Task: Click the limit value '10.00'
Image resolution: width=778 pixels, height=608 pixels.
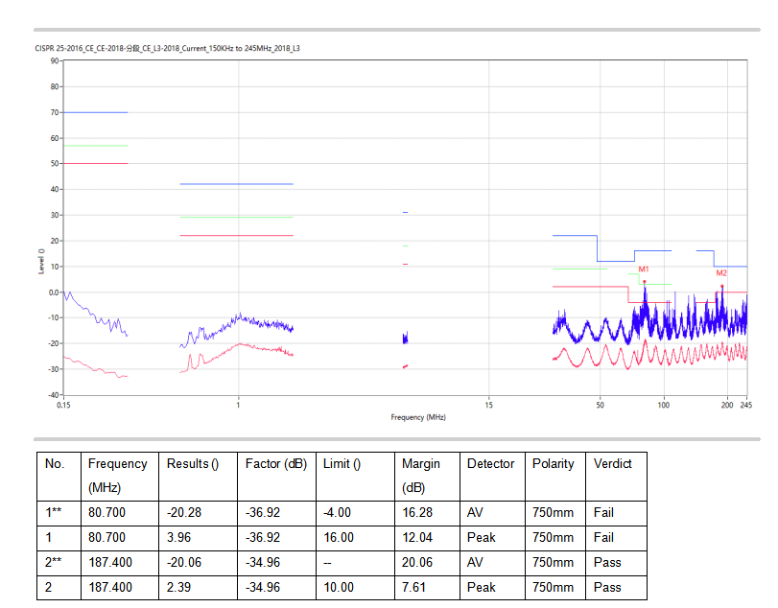Action: (339, 587)
